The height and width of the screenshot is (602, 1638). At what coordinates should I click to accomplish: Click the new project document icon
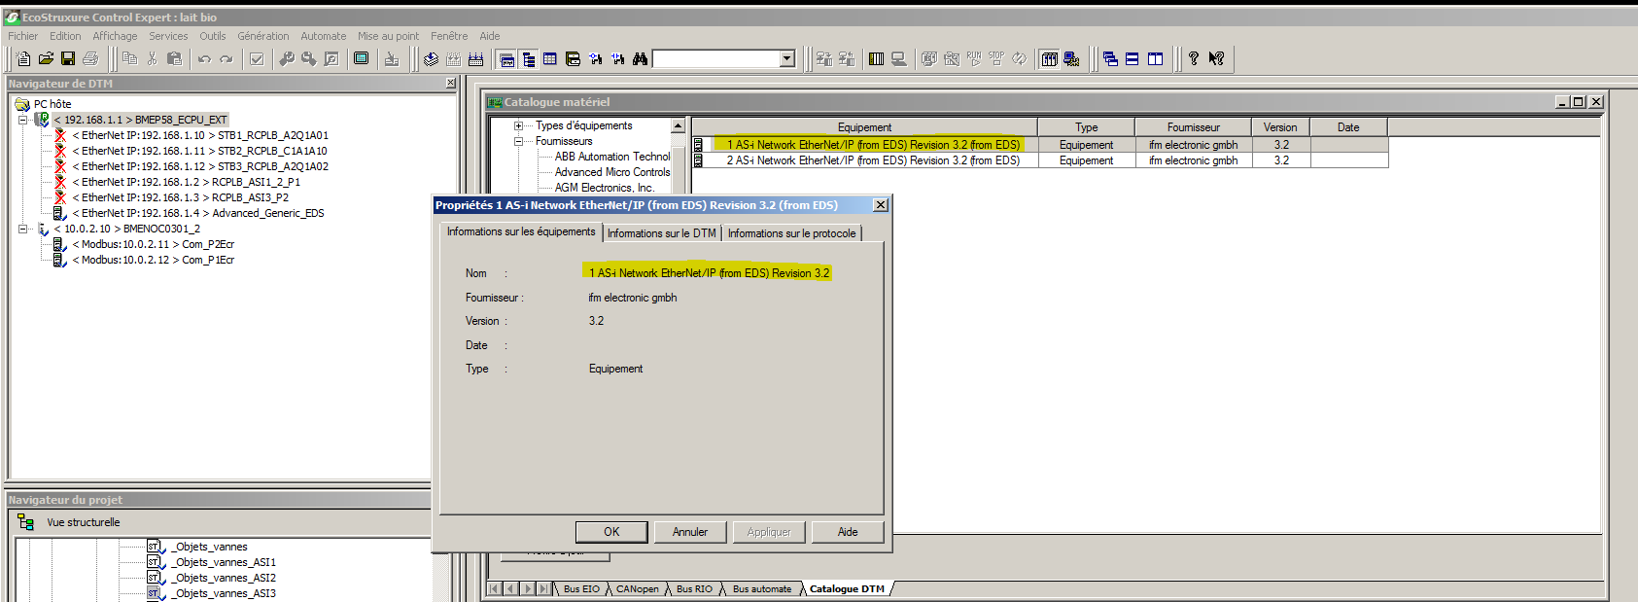(x=23, y=59)
